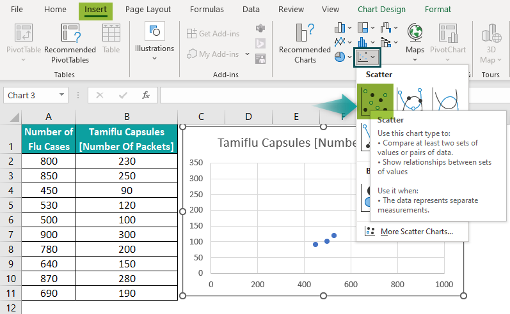
Task: Click the chart's top-middle resize handle
Action: (323, 127)
